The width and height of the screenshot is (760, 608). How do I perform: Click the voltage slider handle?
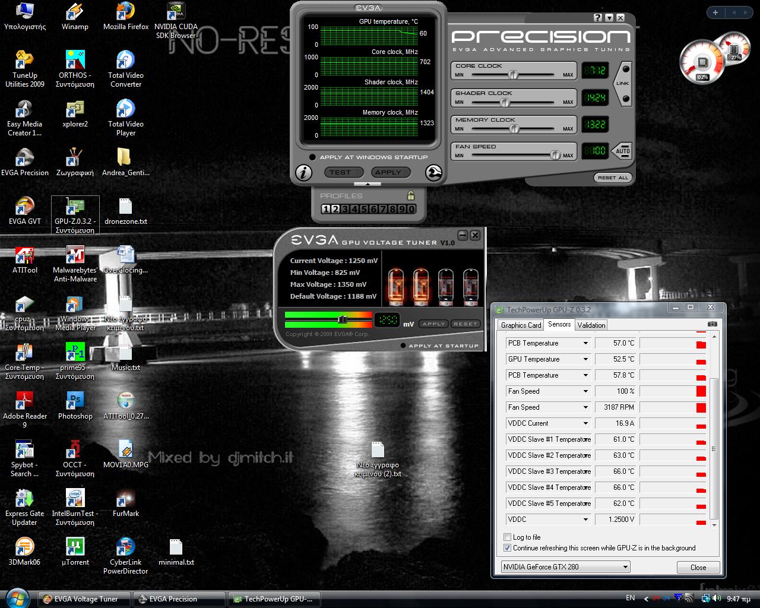[343, 319]
